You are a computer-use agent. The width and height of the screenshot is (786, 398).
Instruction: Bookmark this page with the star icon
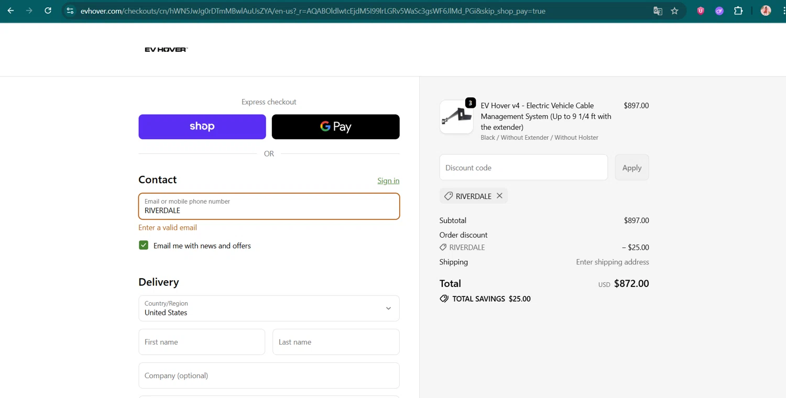pyautogui.click(x=674, y=10)
